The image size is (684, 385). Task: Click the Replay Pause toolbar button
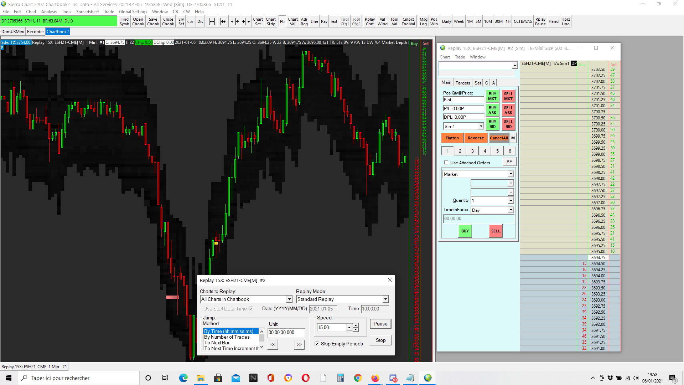tap(540, 22)
